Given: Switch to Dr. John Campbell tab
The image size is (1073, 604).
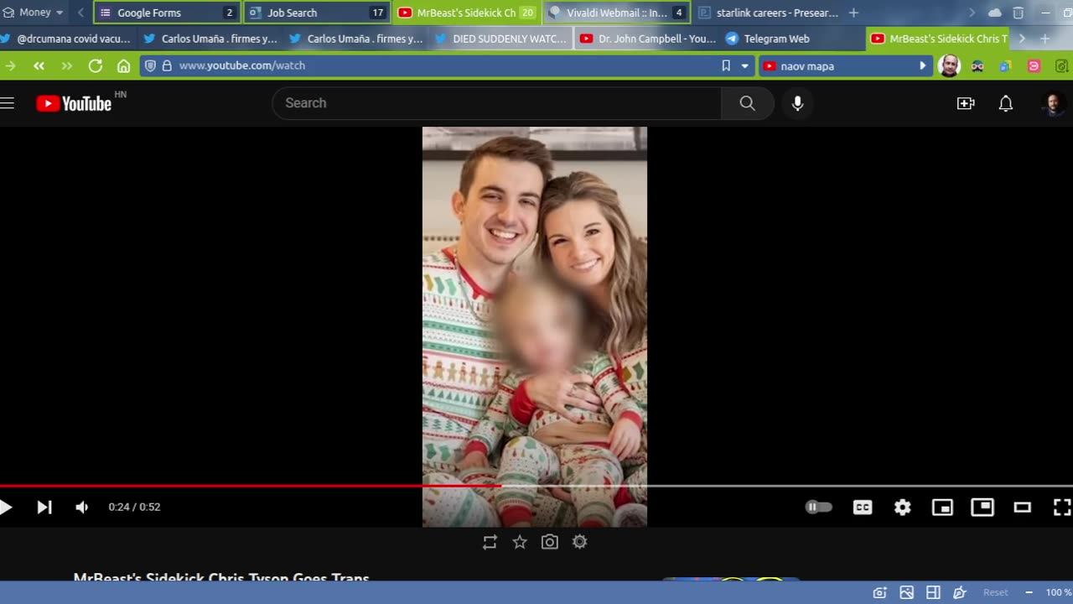Looking at the screenshot, I should [647, 39].
